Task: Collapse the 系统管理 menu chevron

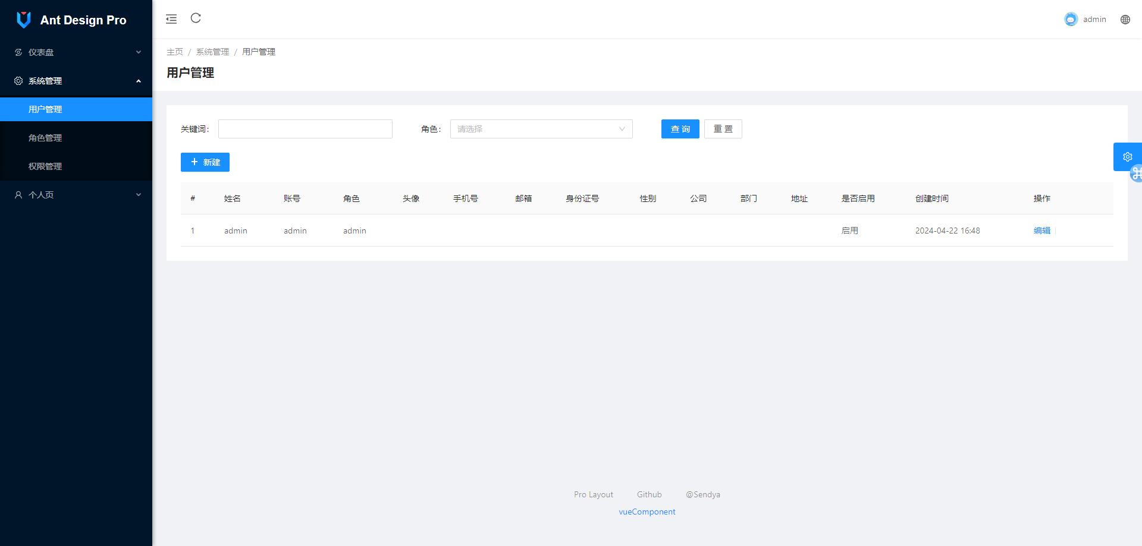Action: coord(139,81)
